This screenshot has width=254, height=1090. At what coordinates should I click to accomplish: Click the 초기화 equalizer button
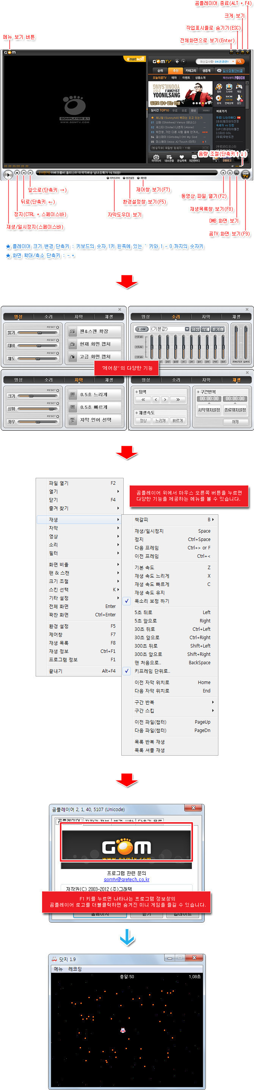217,329
